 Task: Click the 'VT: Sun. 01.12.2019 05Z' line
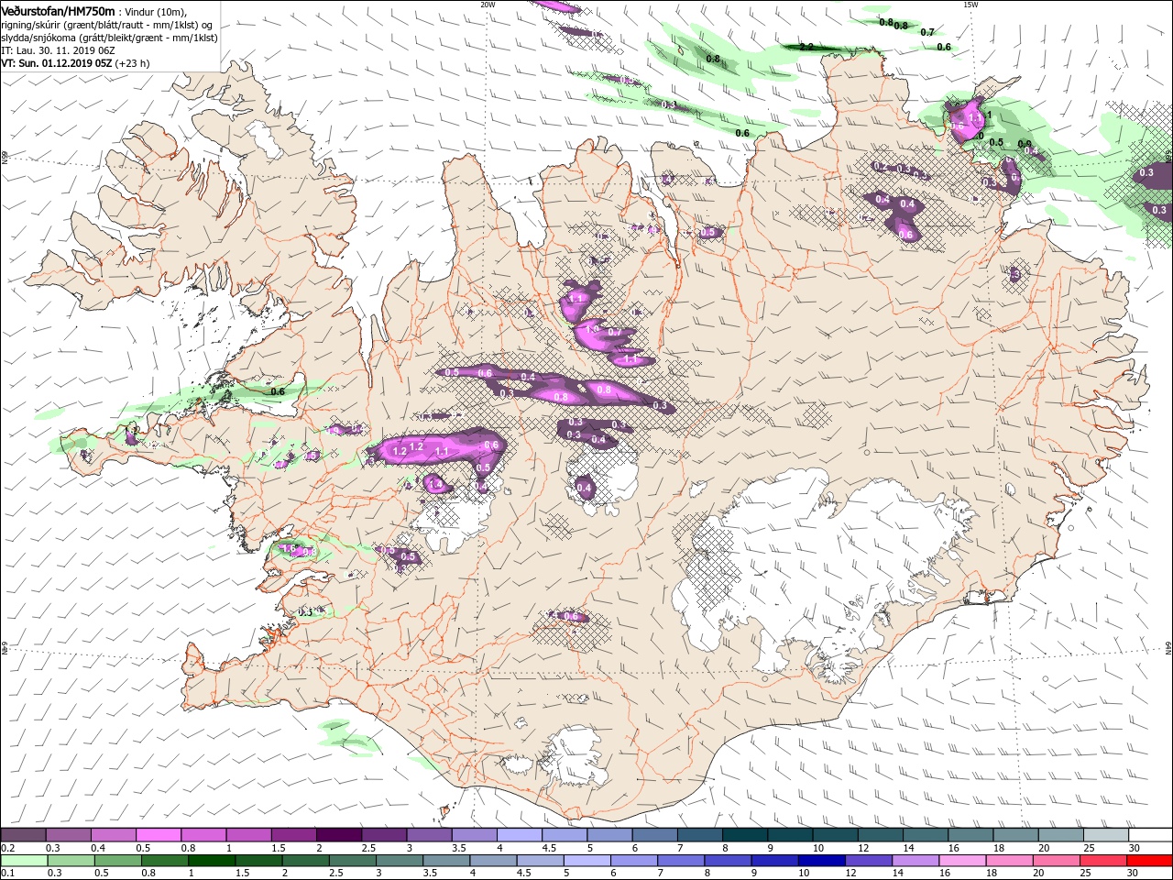tap(57, 63)
